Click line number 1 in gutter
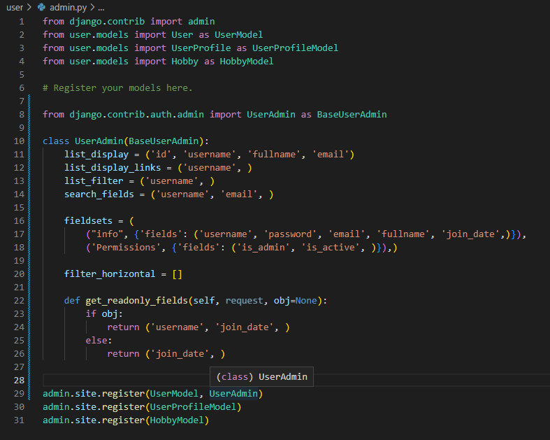The width and height of the screenshot is (550, 440). click(22, 22)
